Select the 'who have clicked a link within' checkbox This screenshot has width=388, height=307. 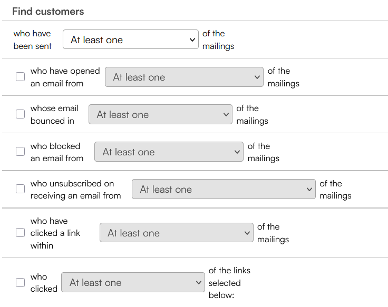click(20, 233)
